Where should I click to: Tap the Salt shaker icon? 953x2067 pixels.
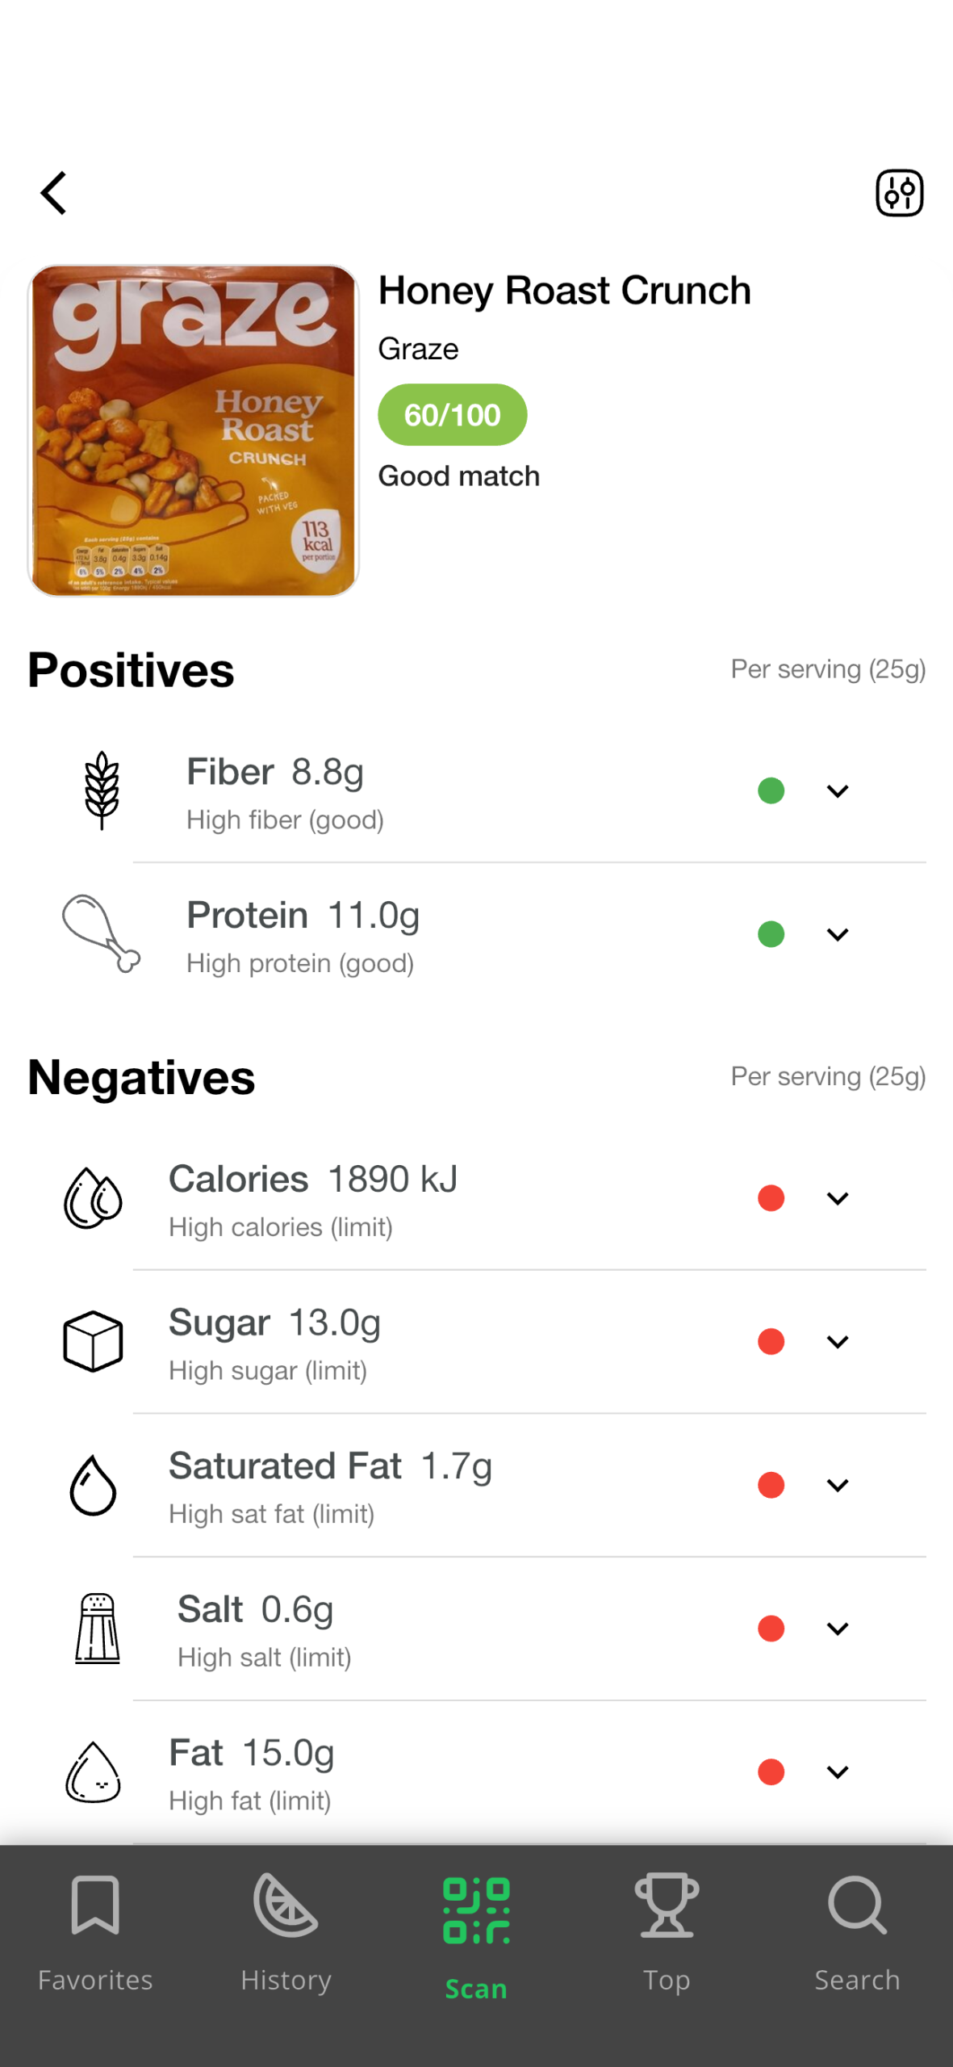pyautogui.click(x=97, y=1628)
